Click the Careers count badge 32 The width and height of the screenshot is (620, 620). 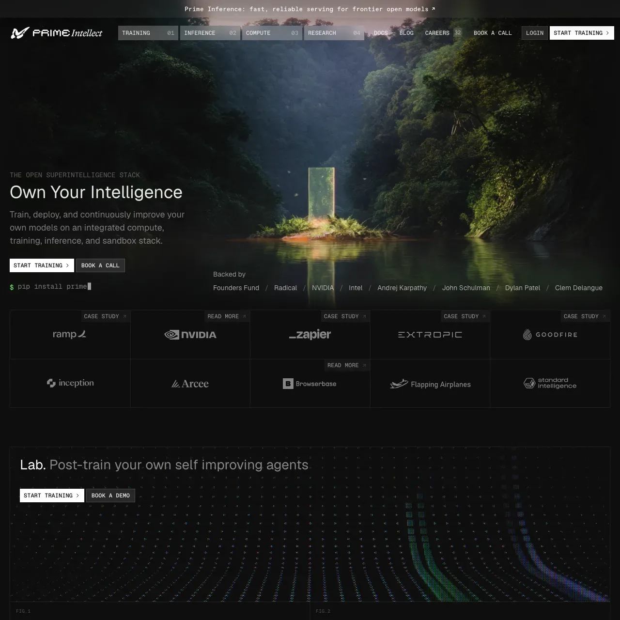coord(458,33)
